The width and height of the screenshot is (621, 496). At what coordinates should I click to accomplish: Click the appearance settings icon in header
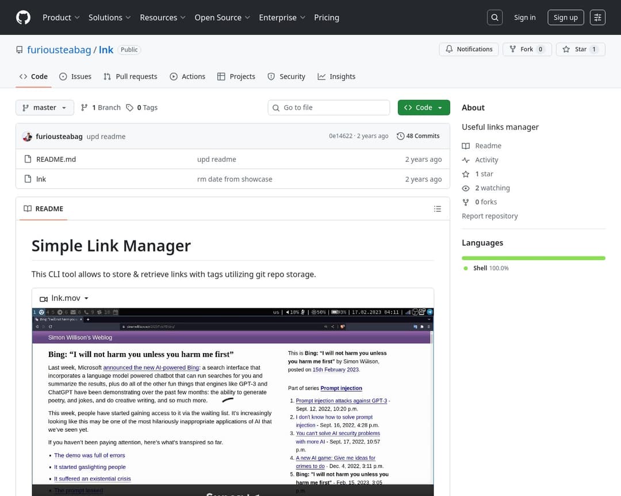pyautogui.click(x=597, y=18)
